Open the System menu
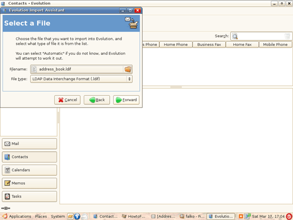The width and height of the screenshot is (293, 220). [58, 216]
